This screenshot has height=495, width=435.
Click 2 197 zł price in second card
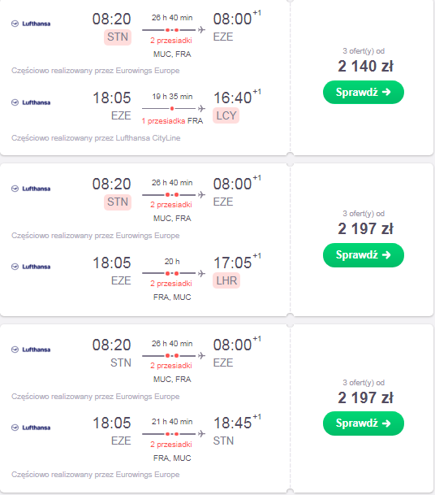365,229
